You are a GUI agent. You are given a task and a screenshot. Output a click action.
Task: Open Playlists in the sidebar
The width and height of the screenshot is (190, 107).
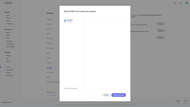[x=8, y=56]
